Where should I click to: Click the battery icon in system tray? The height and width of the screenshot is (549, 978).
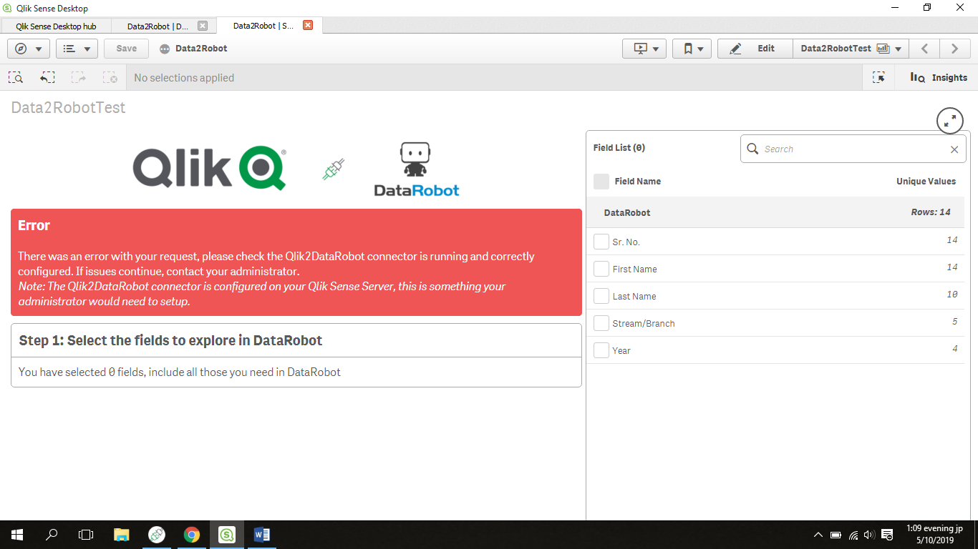[x=836, y=535]
